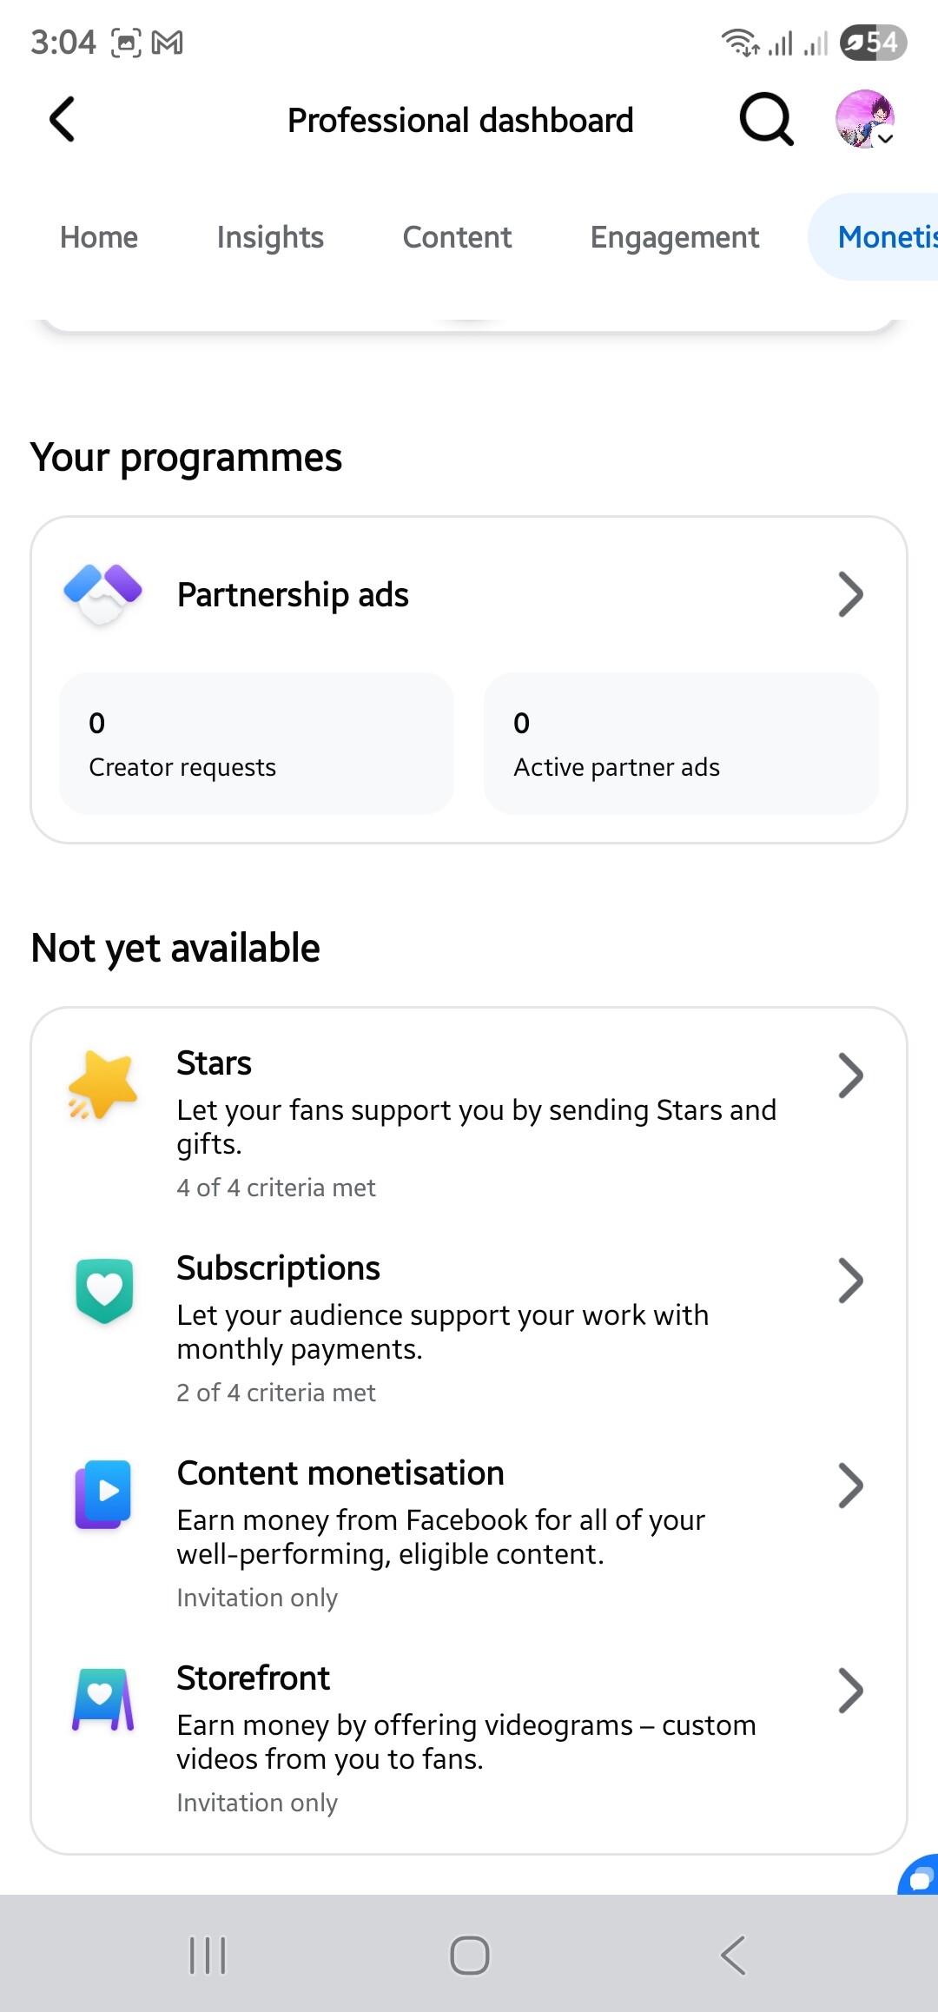938x2012 pixels.
Task: Go to the Content tab
Action: (457, 237)
